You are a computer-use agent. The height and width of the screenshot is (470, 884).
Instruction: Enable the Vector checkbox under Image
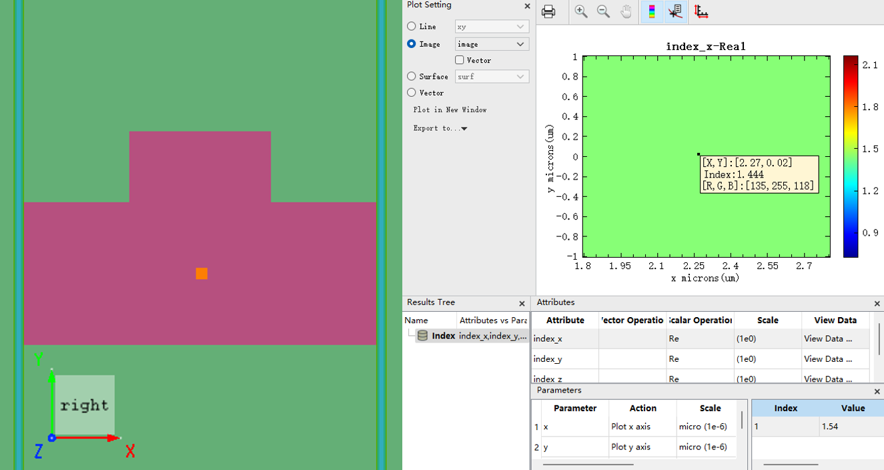[x=460, y=60]
